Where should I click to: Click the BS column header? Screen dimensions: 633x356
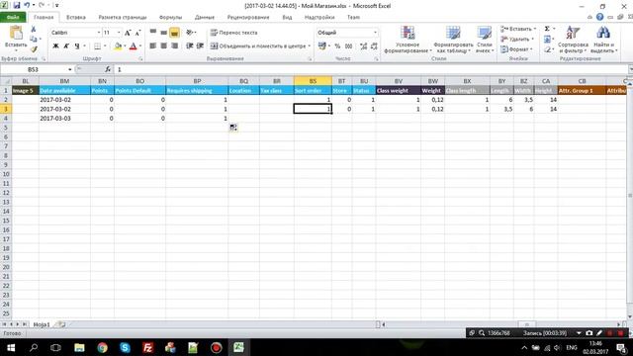coord(313,81)
